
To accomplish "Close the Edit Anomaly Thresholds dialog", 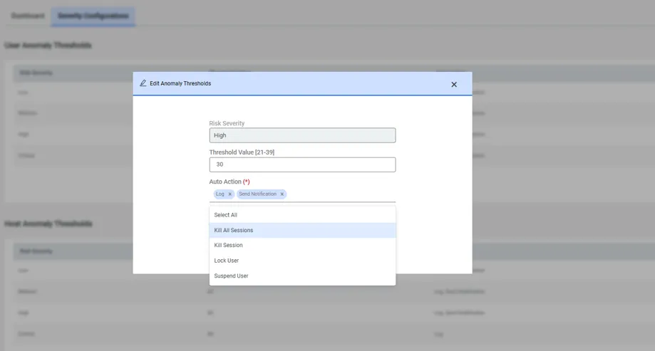I will click(x=454, y=84).
